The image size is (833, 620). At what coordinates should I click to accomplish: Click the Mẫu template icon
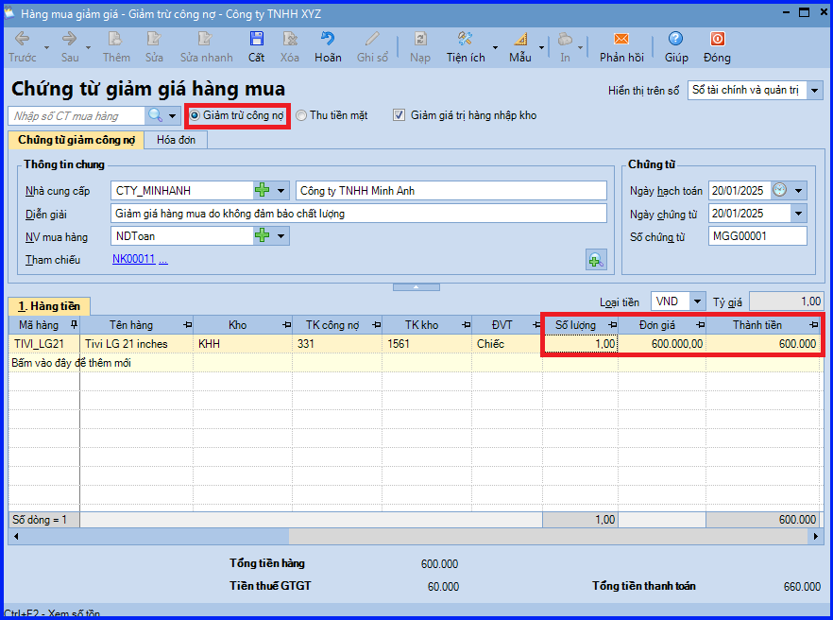click(x=520, y=39)
